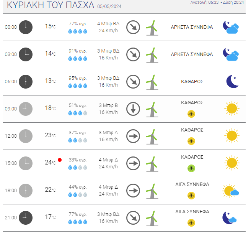Viewport: 251px width, 232px height.
Task: Click the yellow mosquito icon at 09:00
Action: point(191,114)
